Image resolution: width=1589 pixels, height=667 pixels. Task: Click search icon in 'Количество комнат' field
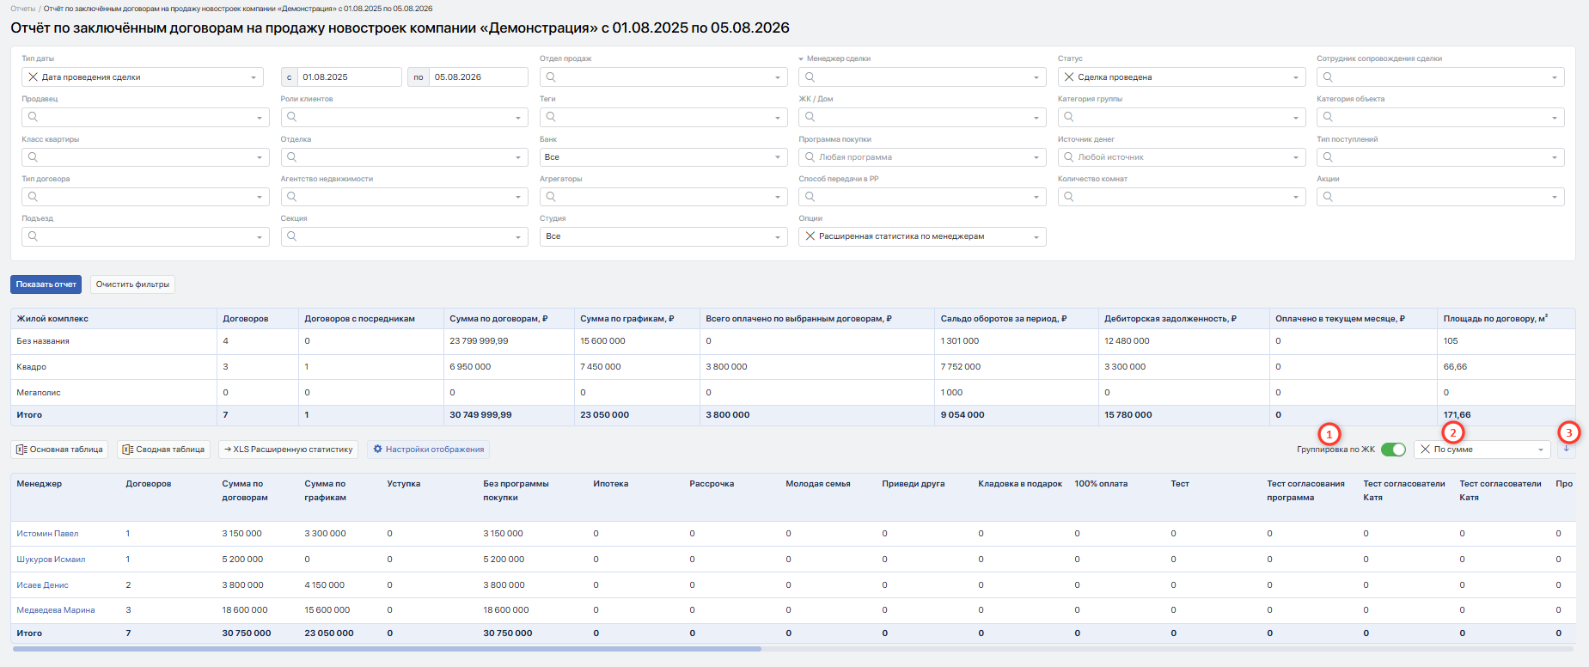pos(1069,197)
